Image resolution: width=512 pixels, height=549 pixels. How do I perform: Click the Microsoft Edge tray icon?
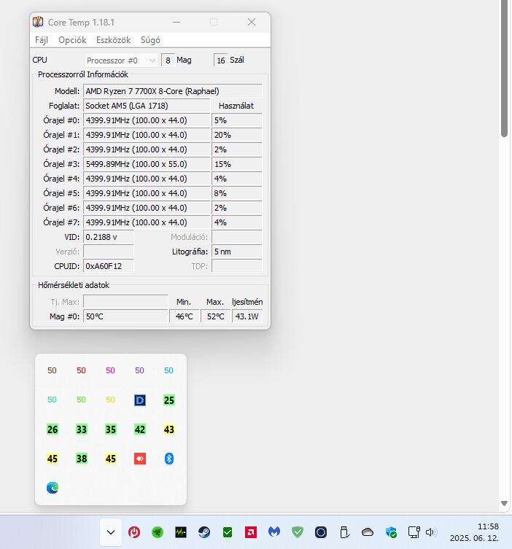tap(53, 487)
